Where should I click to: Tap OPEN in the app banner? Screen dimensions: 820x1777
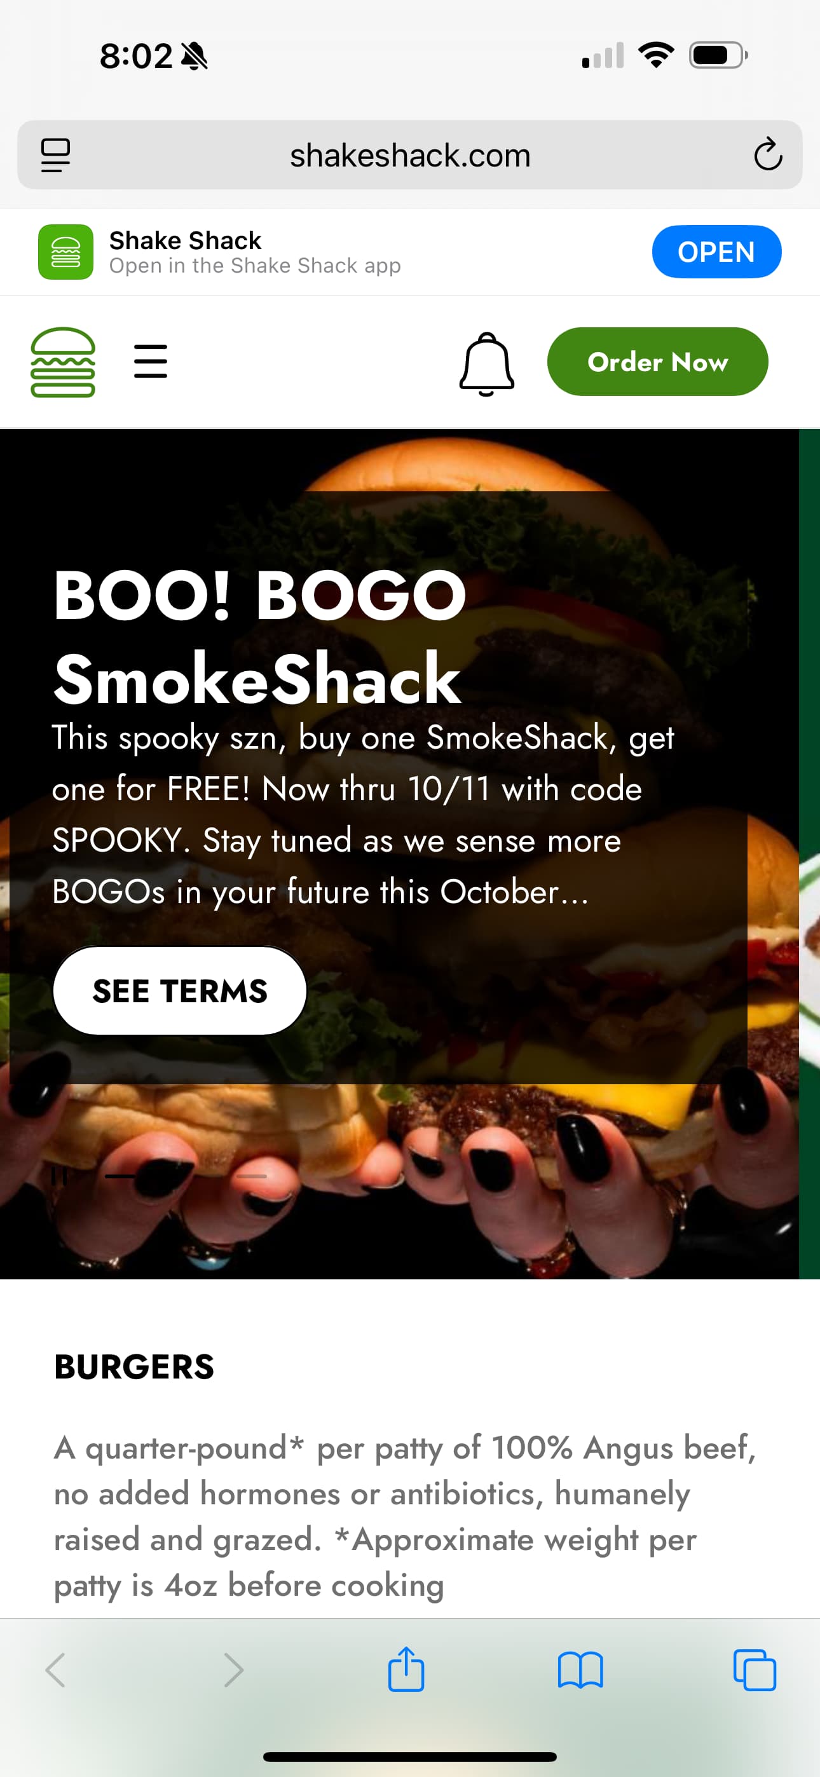(x=716, y=252)
